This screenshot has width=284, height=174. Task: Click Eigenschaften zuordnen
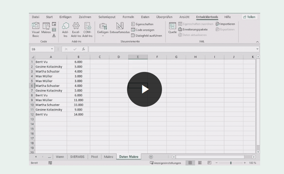tap(196, 24)
